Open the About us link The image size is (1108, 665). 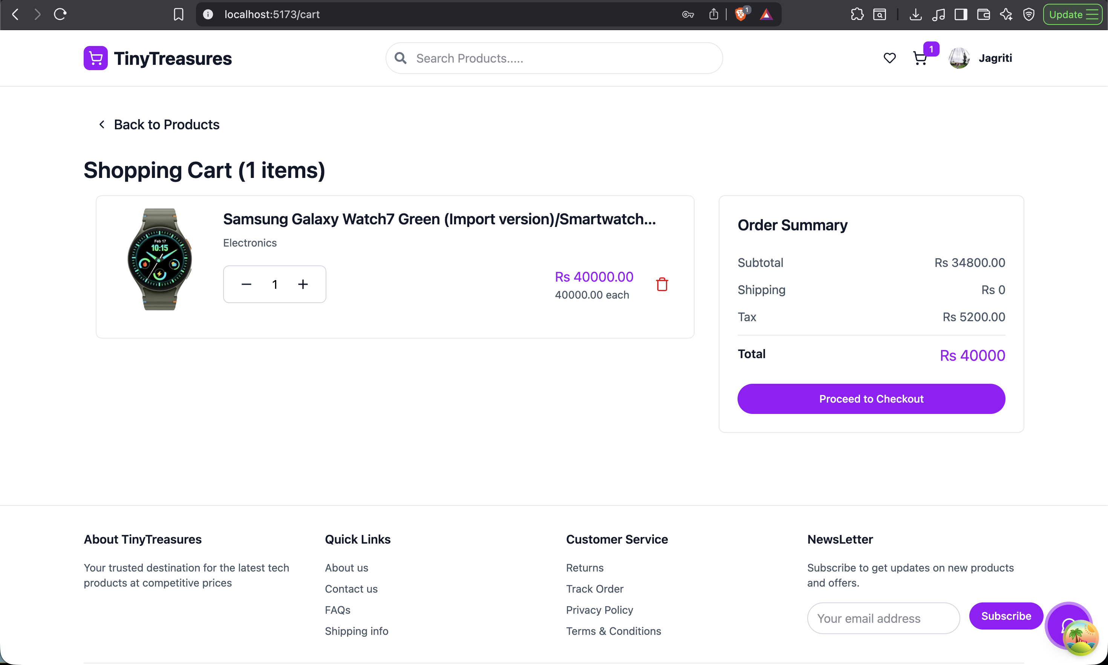tap(346, 568)
